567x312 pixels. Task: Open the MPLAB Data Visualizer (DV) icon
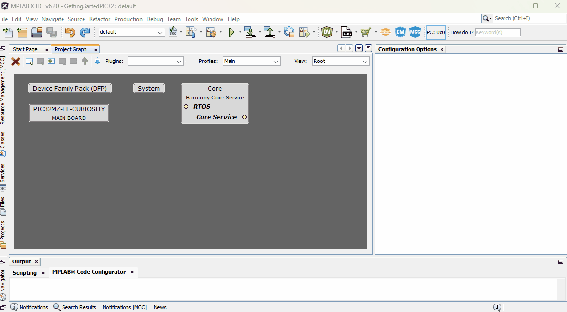327,32
